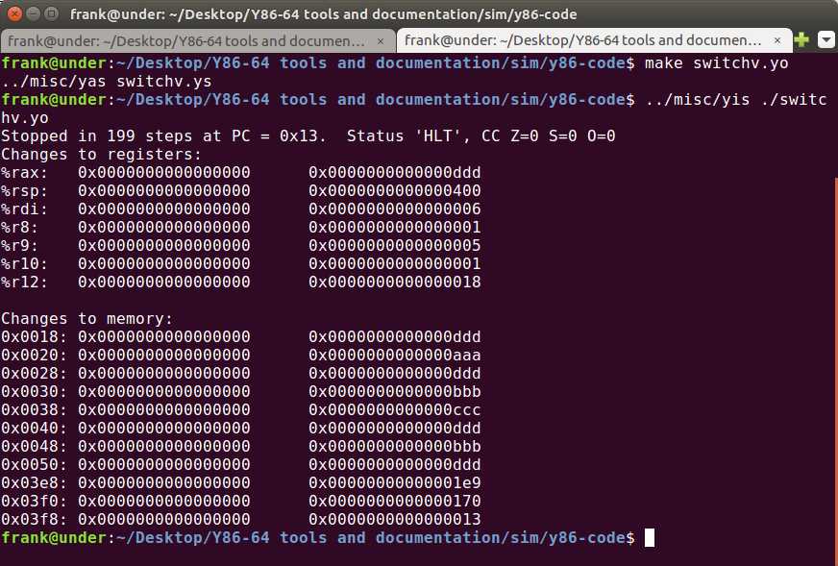The height and width of the screenshot is (566, 838).
Task: Click memory value 0x0000000000000170
Action: tap(394, 502)
